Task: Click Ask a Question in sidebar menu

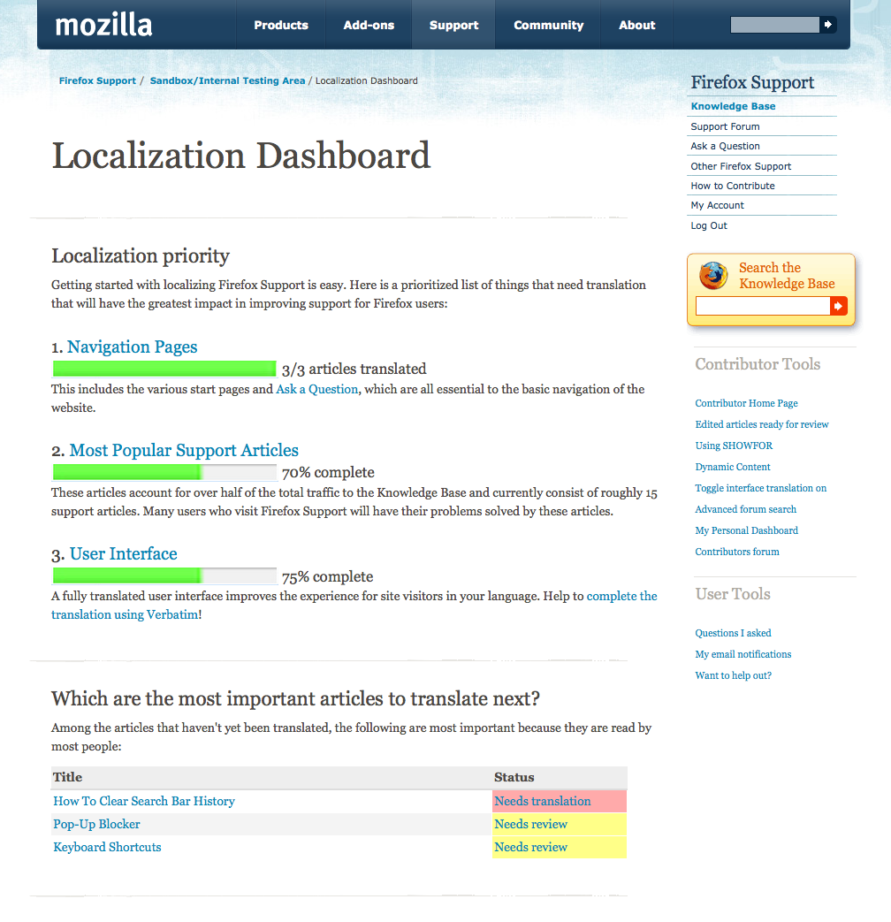Action: coord(725,146)
